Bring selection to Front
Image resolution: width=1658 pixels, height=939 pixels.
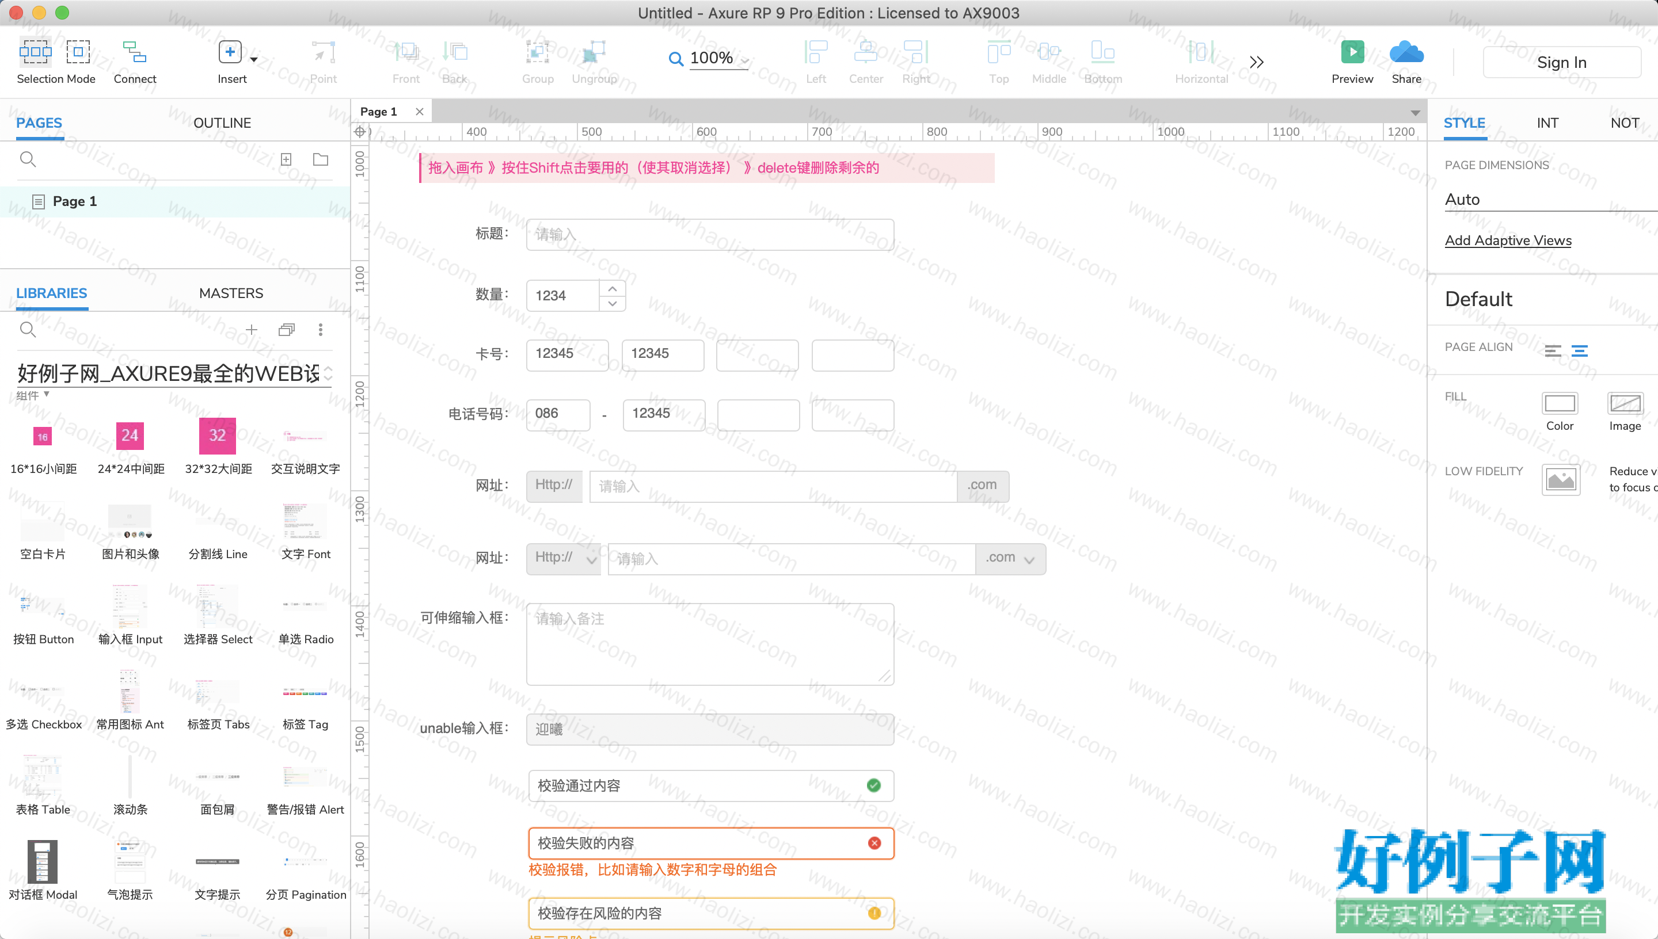pos(406,52)
